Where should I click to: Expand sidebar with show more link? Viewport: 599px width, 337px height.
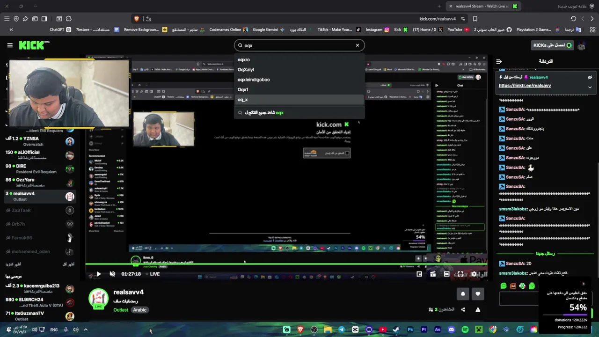point(14,264)
